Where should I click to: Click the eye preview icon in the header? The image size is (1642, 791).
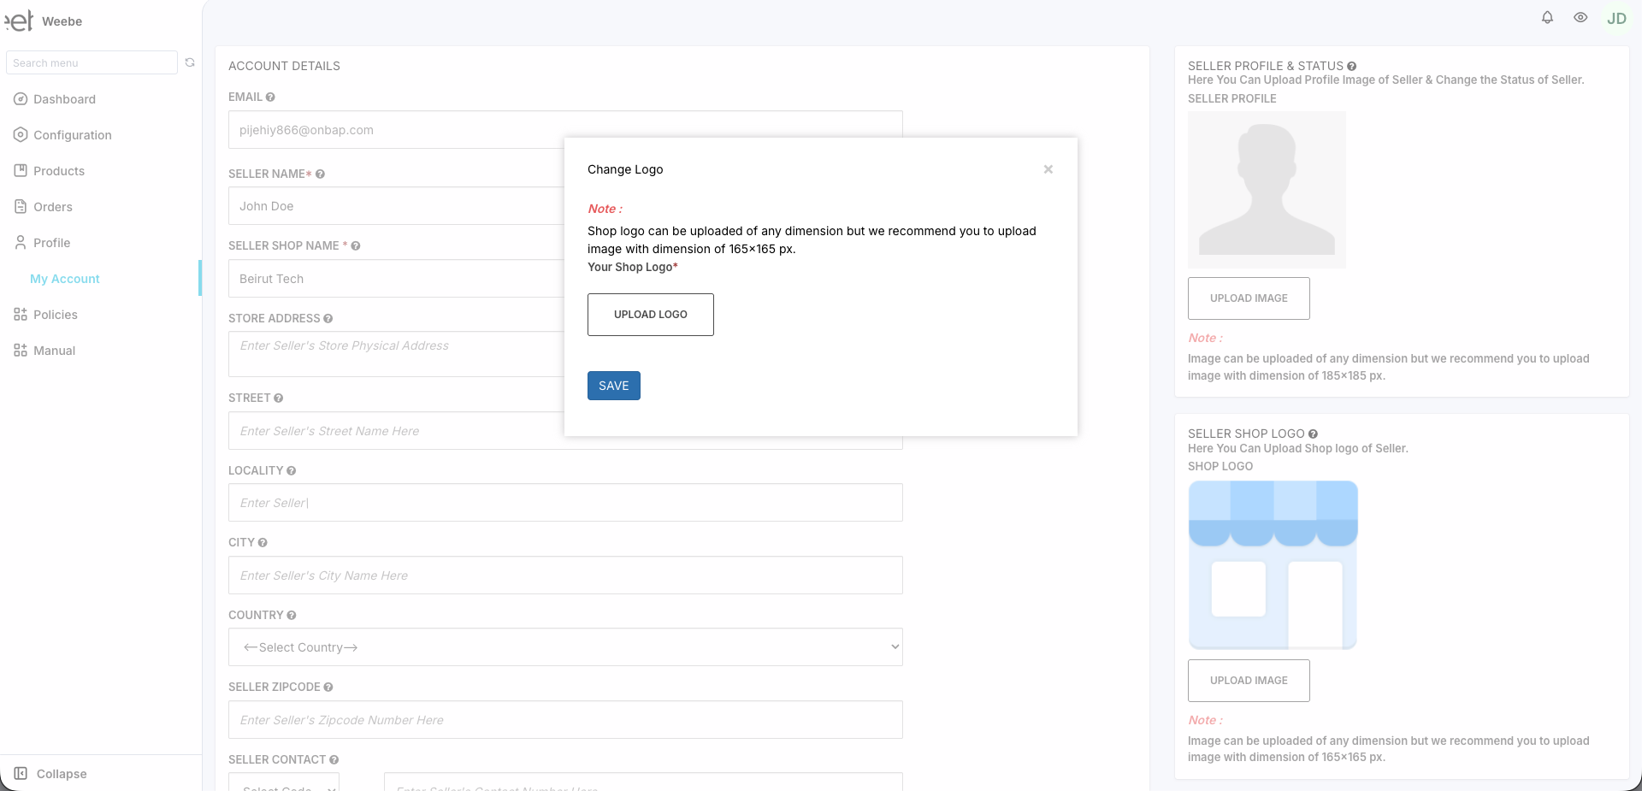[1580, 17]
